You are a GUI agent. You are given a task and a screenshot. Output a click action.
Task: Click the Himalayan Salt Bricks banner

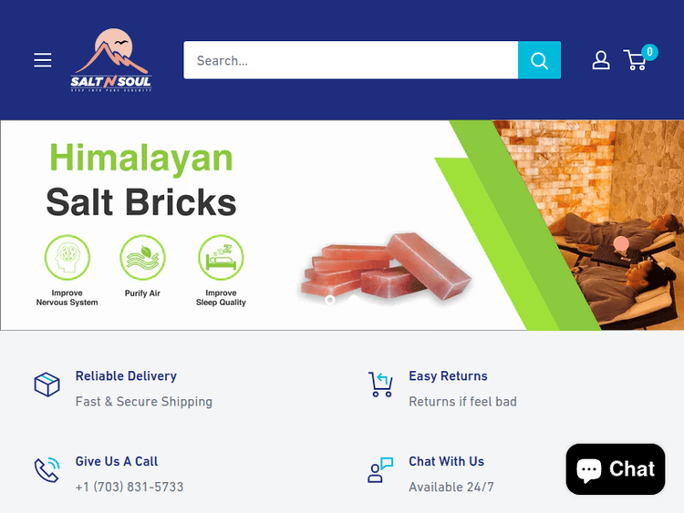342,225
